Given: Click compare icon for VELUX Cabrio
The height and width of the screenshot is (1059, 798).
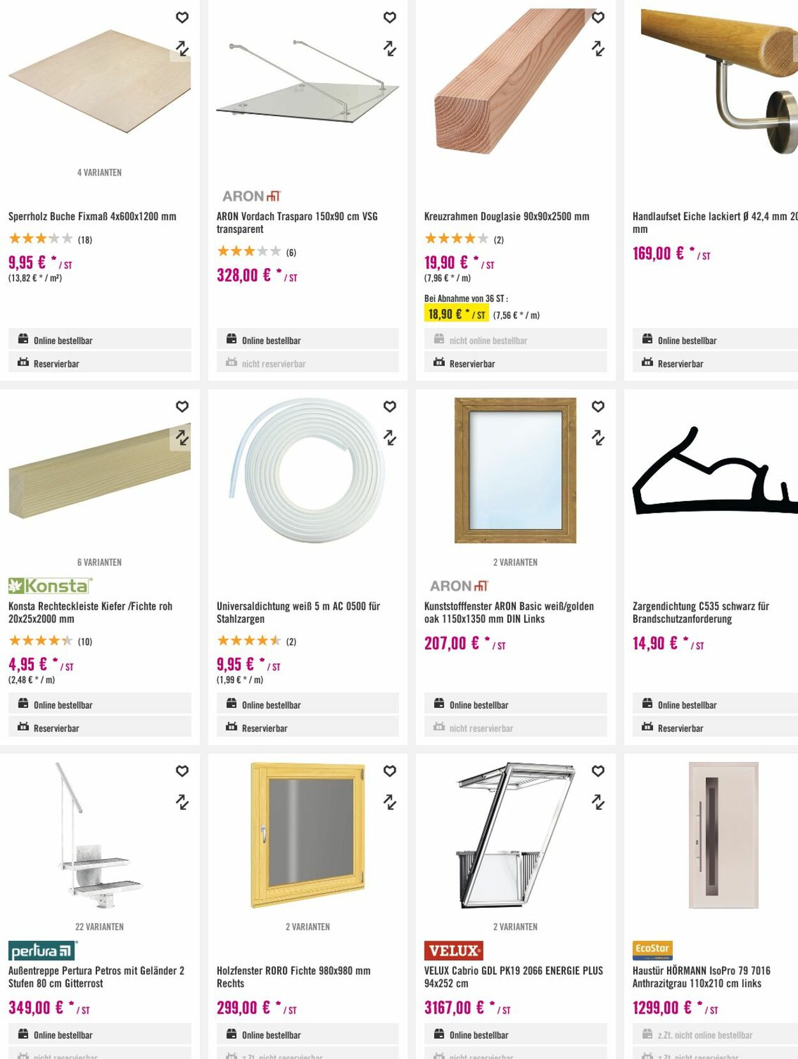Looking at the screenshot, I should click(x=598, y=802).
